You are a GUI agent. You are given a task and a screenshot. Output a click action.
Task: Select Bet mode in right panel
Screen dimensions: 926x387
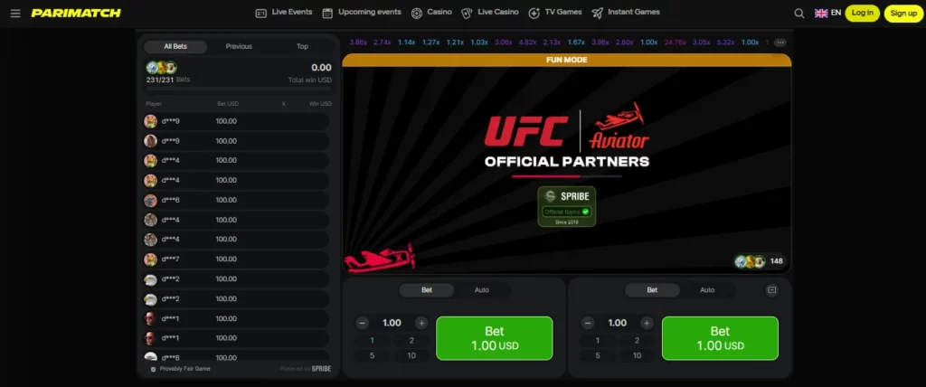click(x=652, y=290)
